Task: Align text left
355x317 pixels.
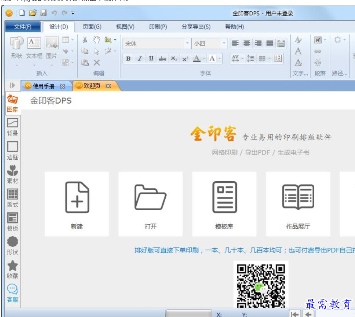Action: [235, 43]
